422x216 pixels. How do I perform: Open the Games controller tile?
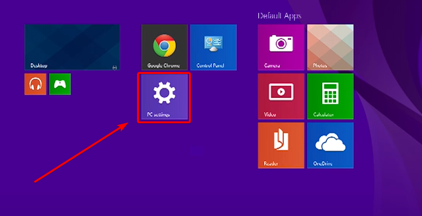(x=60, y=84)
